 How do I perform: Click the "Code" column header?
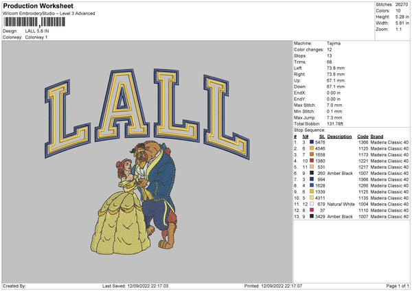coord(363,137)
